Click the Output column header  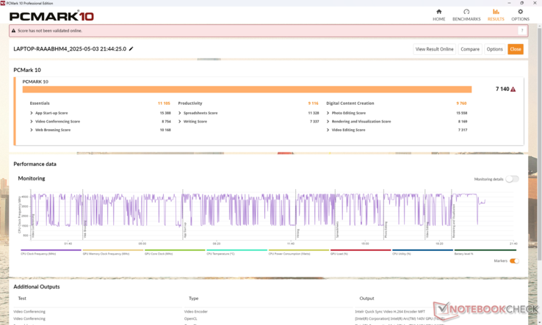[x=366, y=299]
